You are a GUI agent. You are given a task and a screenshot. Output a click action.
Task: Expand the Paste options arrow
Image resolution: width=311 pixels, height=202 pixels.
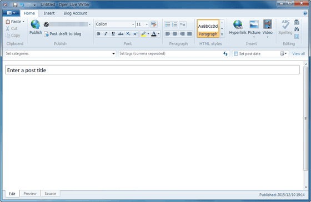[x=23, y=22]
